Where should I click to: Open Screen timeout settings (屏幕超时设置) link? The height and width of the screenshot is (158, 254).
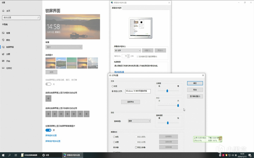[51, 136]
